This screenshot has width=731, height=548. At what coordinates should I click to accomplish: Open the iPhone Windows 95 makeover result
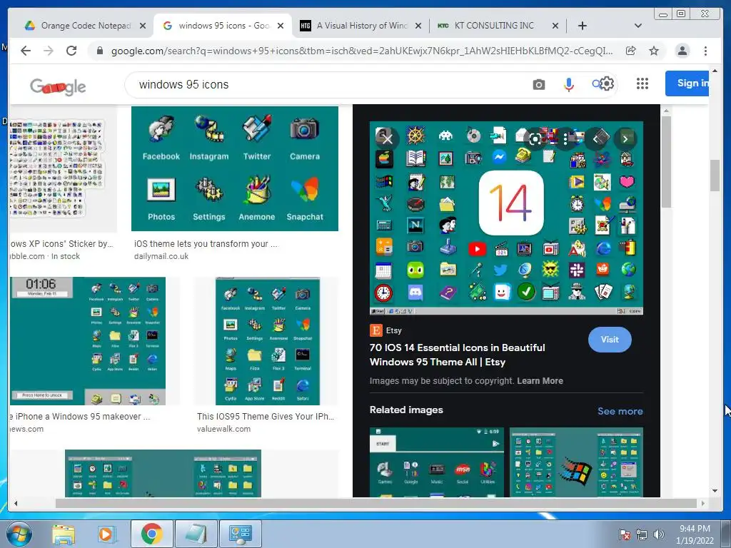coord(88,341)
